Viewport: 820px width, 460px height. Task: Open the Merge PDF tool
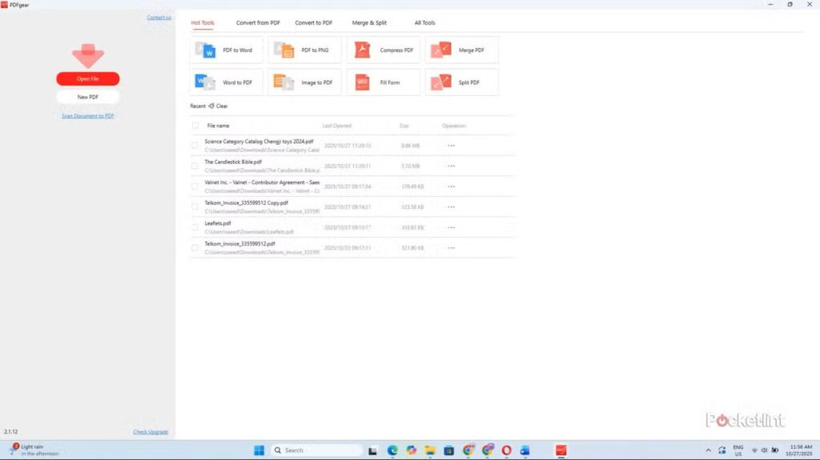tap(462, 50)
